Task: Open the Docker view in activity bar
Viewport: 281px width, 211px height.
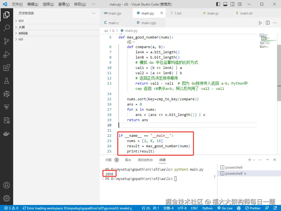Action: 7,134
